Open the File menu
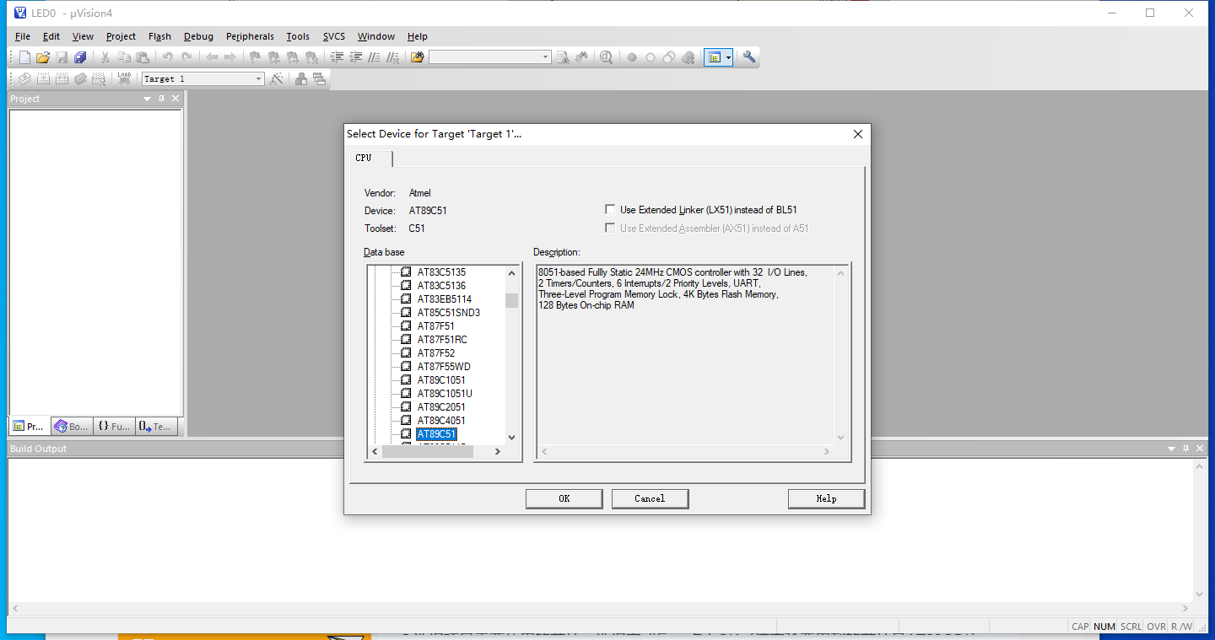Screen dimensions: 1215x640 [x=23, y=36]
